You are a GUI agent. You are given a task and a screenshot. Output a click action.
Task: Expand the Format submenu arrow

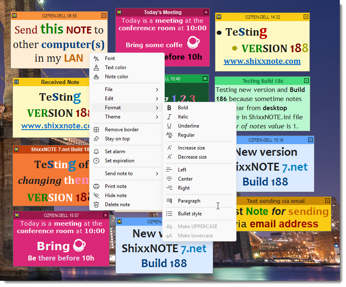pyautogui.click(x=157, y=108)
